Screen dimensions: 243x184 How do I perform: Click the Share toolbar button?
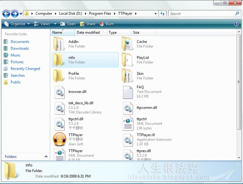tap(88, 24)
